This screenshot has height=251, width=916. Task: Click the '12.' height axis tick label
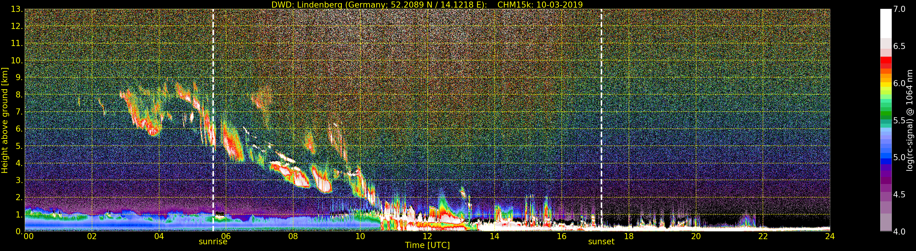[17, 26]
